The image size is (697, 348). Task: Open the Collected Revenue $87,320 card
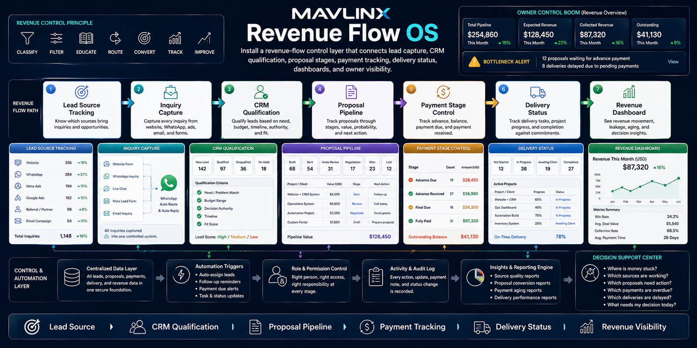tap(601, 33)
